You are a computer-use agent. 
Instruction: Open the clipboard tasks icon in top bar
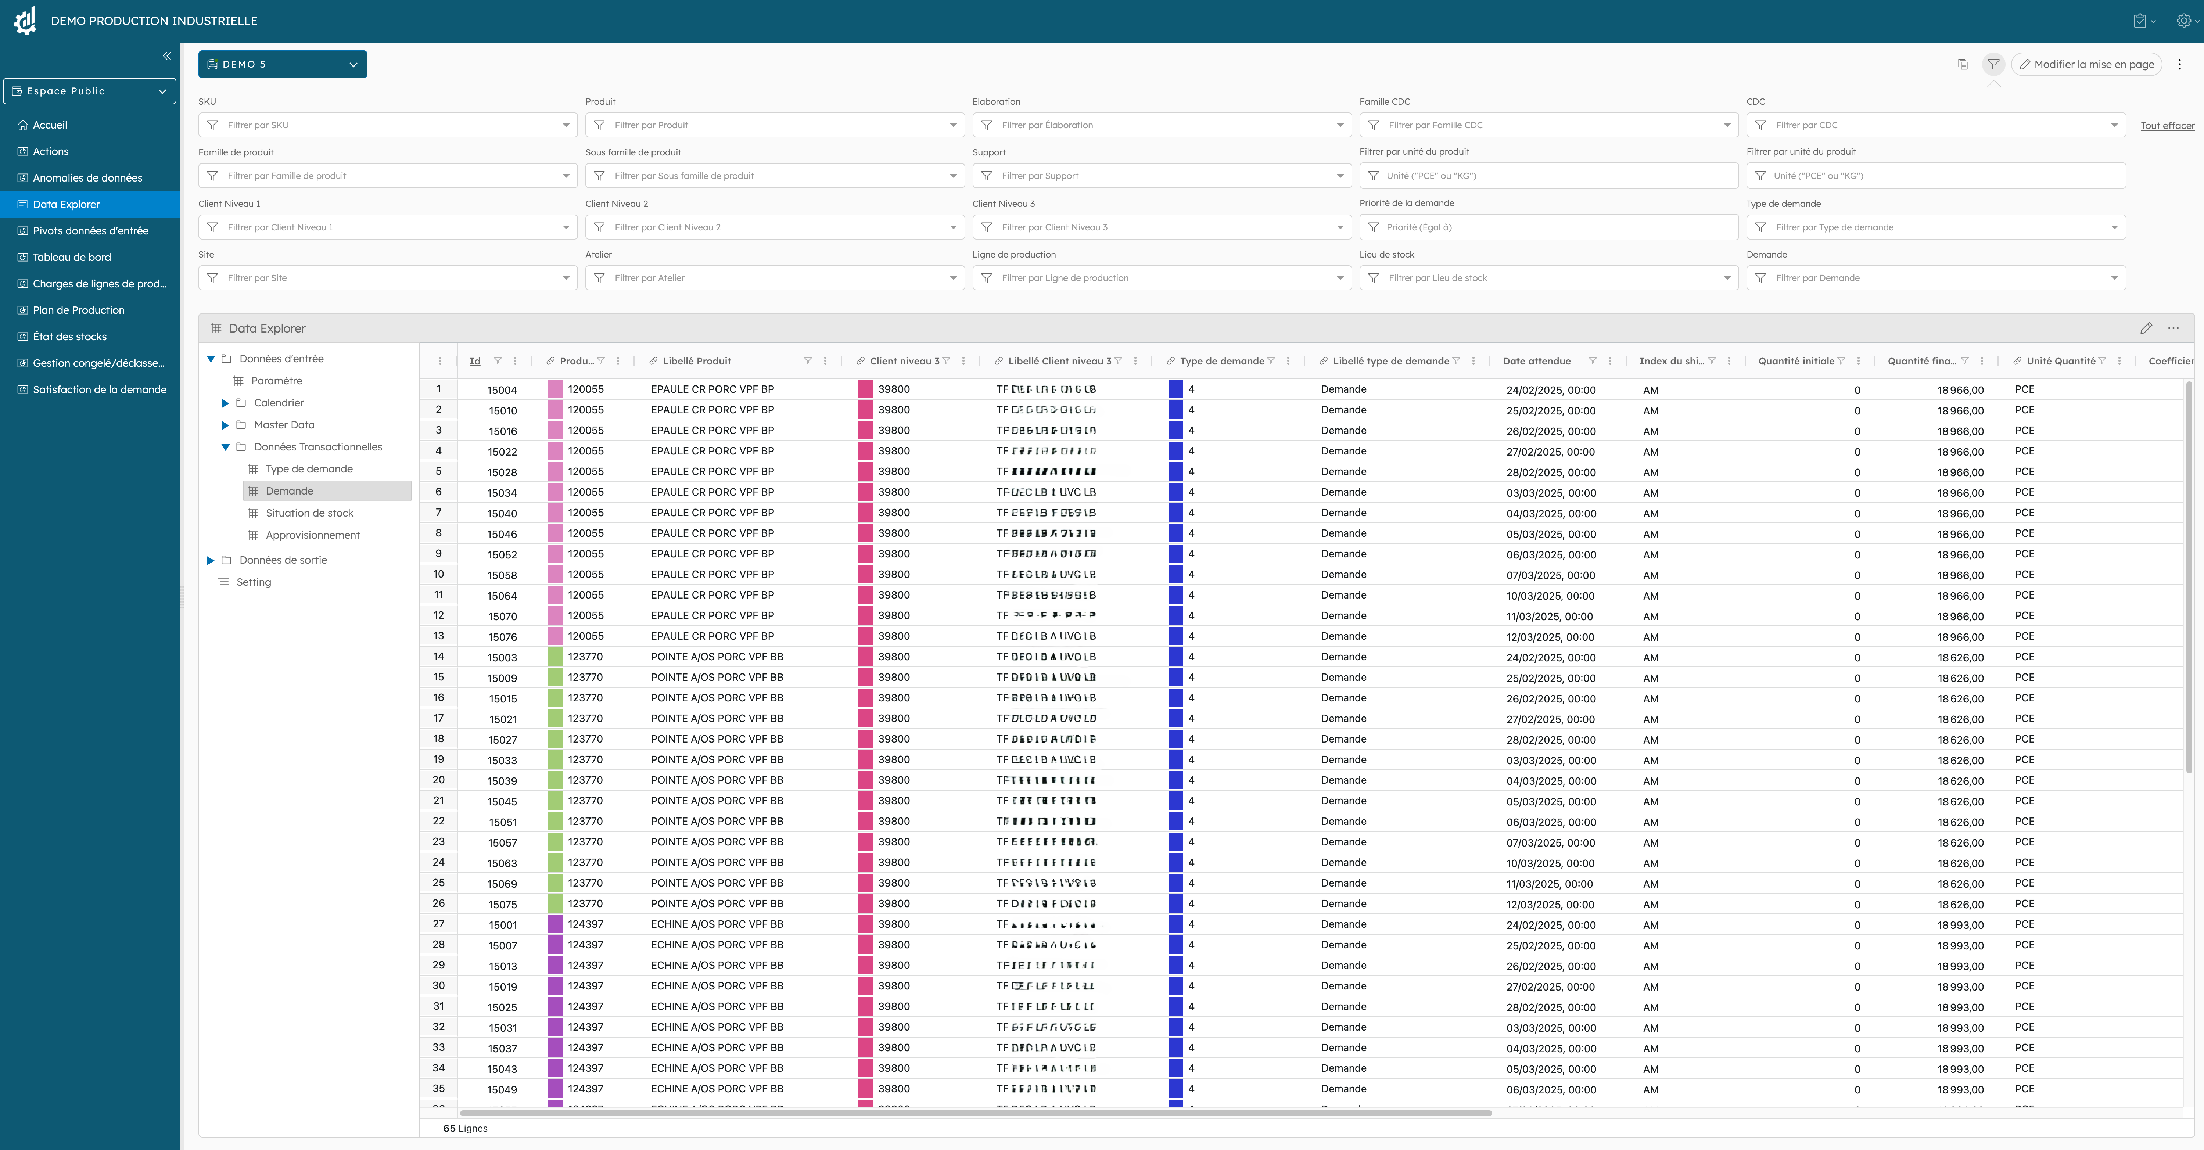pyautogui.click(x=2140, y=21)
